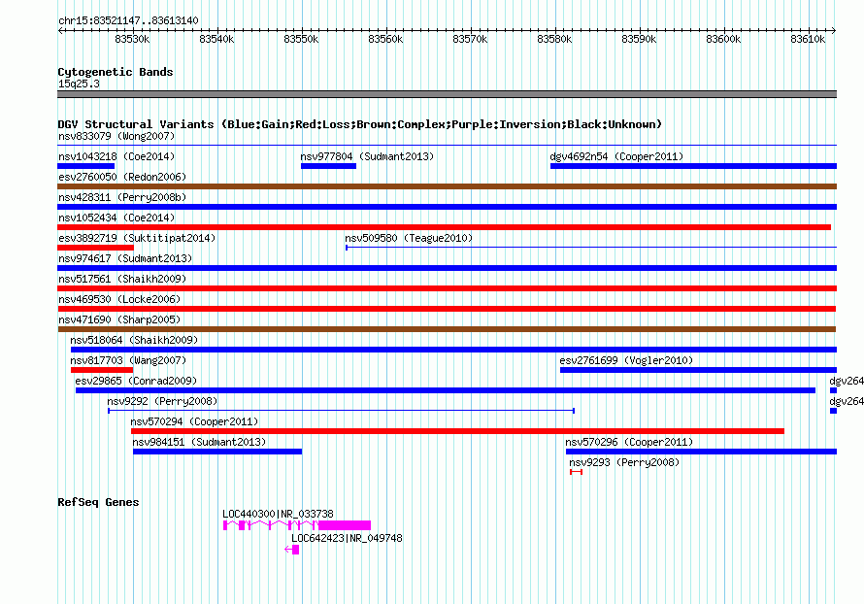Click the esv2760050 (Redon2006) brown bar
864x604 pixels.
click(x=447, y=186)
